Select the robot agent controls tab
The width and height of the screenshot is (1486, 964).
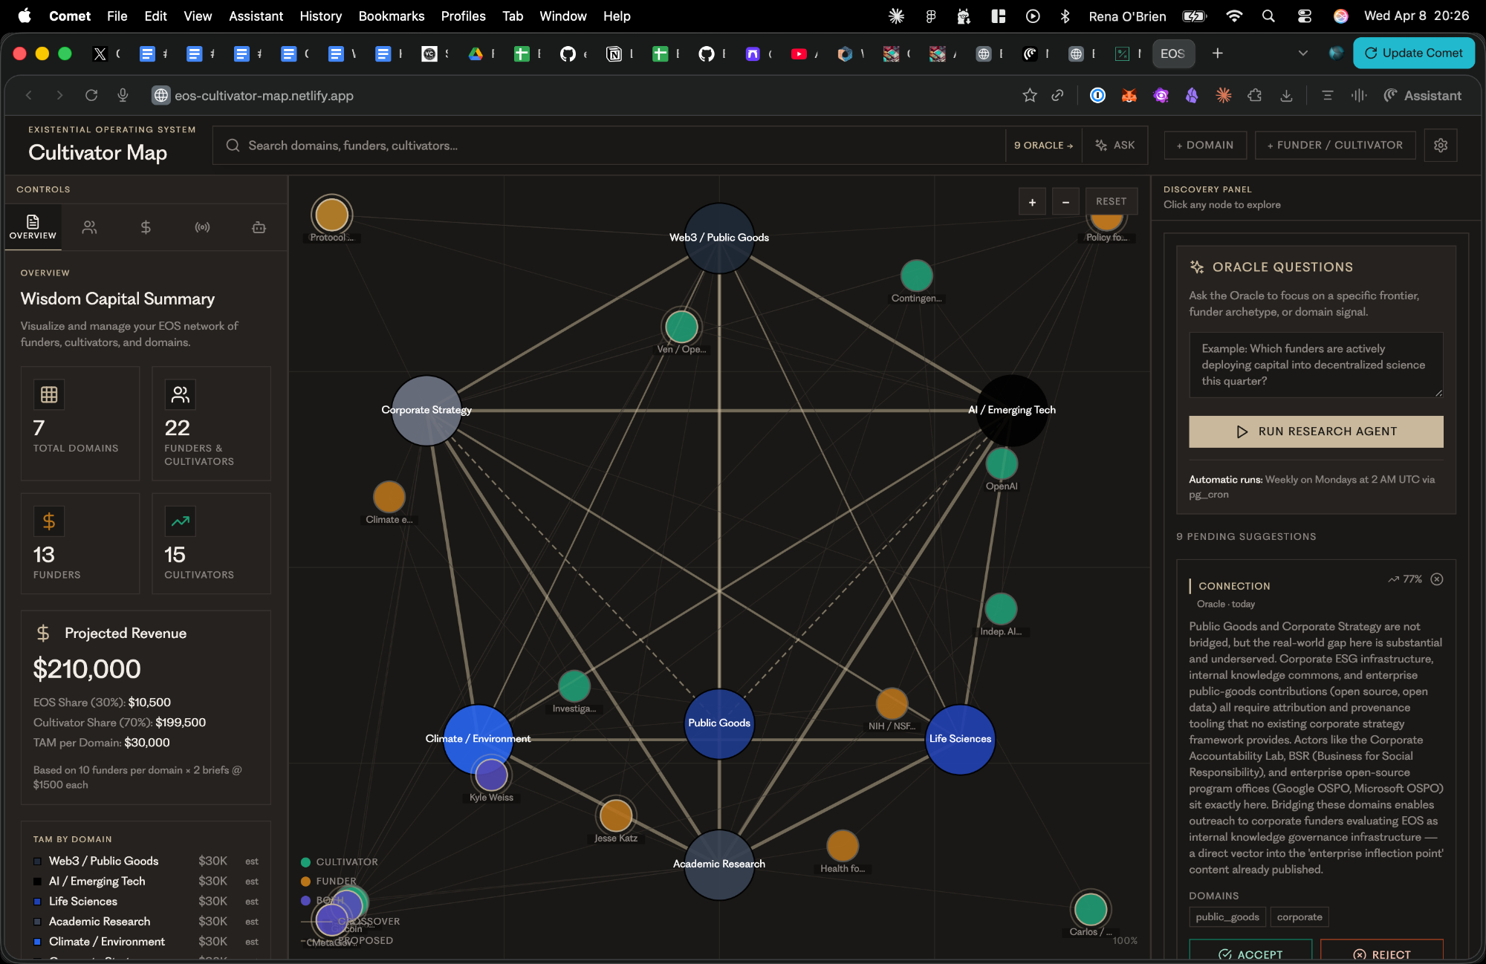pyautogui.click(x=259, y=227)
